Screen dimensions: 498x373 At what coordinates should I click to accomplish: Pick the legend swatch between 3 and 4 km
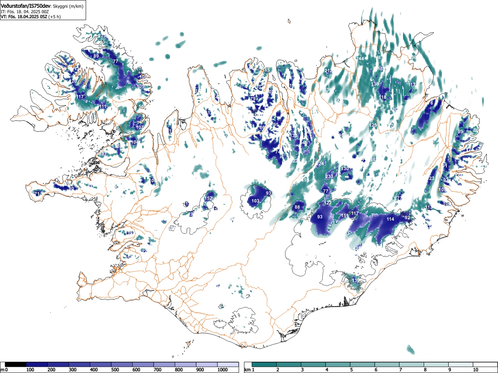click(313, 364)
